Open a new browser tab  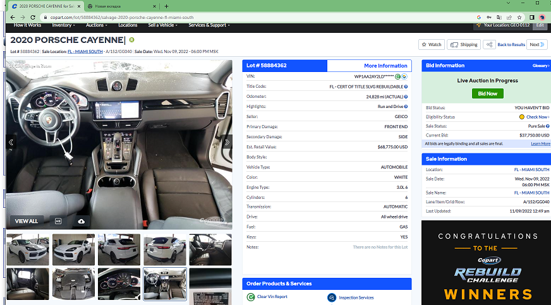pyautogui.click(x=166, y=6)
